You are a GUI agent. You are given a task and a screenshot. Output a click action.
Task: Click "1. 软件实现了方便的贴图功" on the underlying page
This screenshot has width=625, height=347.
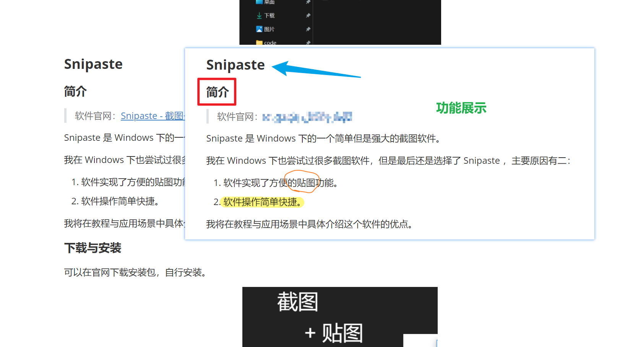(128, 182)
